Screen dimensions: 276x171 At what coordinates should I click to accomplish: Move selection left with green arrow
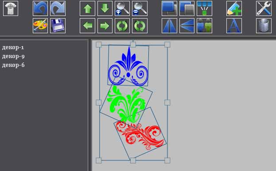pyautogui.click(x=87, y=26)
